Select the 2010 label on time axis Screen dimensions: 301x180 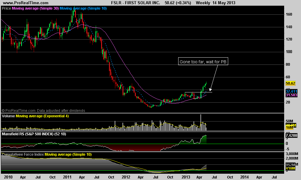[x=8, y=177]
